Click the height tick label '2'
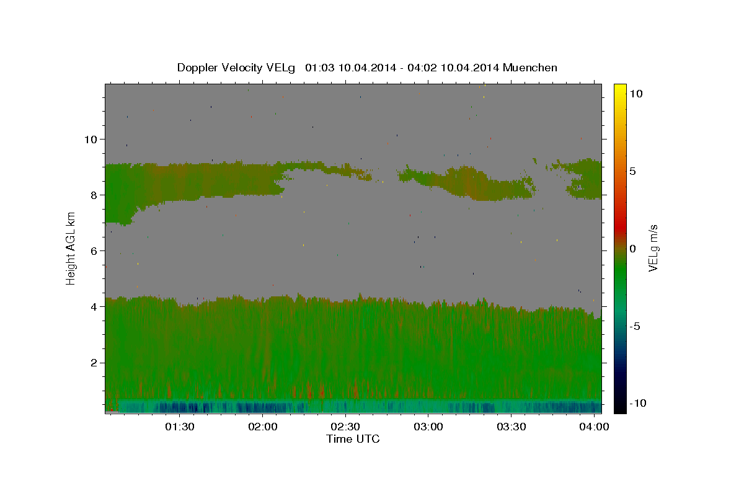The width and height of the screenshot is (744, 496). [93, 362]
